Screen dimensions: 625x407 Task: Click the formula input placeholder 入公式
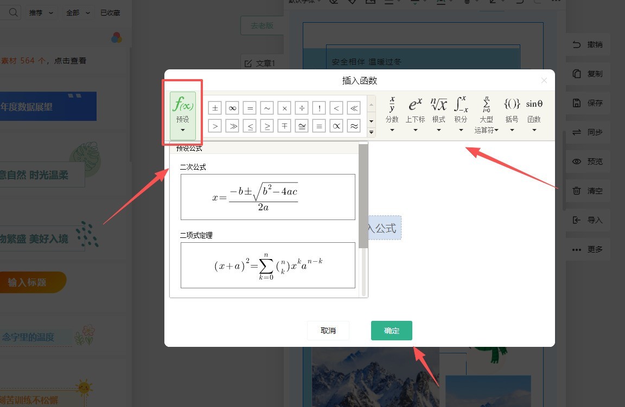click(384, 228)
